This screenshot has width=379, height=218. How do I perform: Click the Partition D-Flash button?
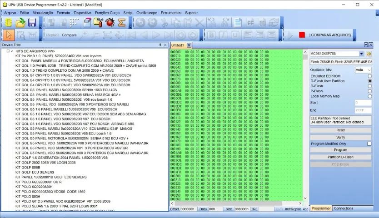(x=340, y=157)
